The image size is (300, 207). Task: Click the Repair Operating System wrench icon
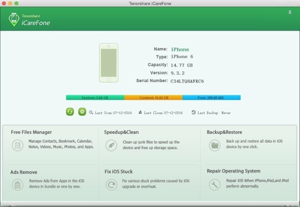[214, 185]
